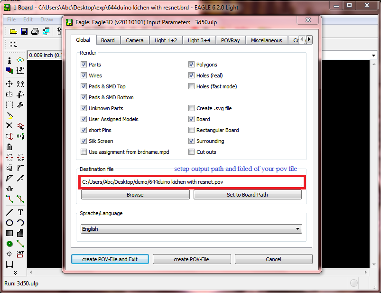Image resolution: width=381 pixels, height=293 pixels.
Task: Click the tab scroll right arrow
Action: pos(309,39)
